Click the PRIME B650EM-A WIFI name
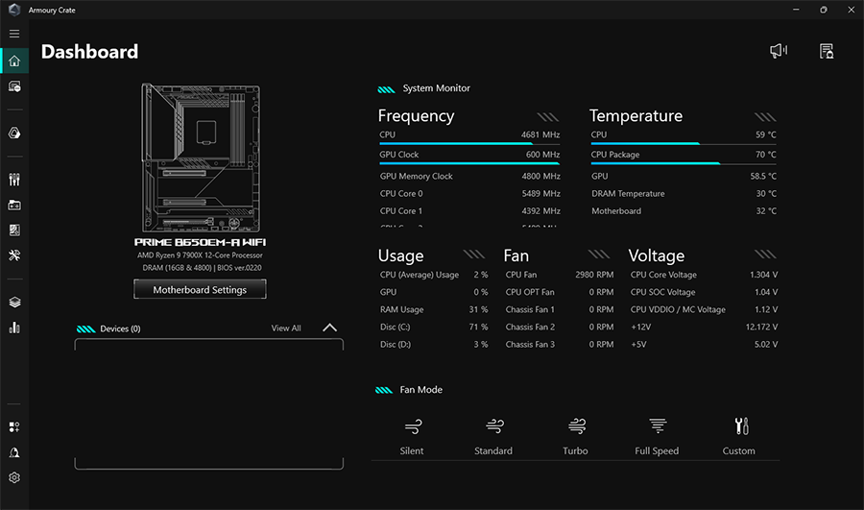This screenshot has height=510, width=864. tap(200, 242)
